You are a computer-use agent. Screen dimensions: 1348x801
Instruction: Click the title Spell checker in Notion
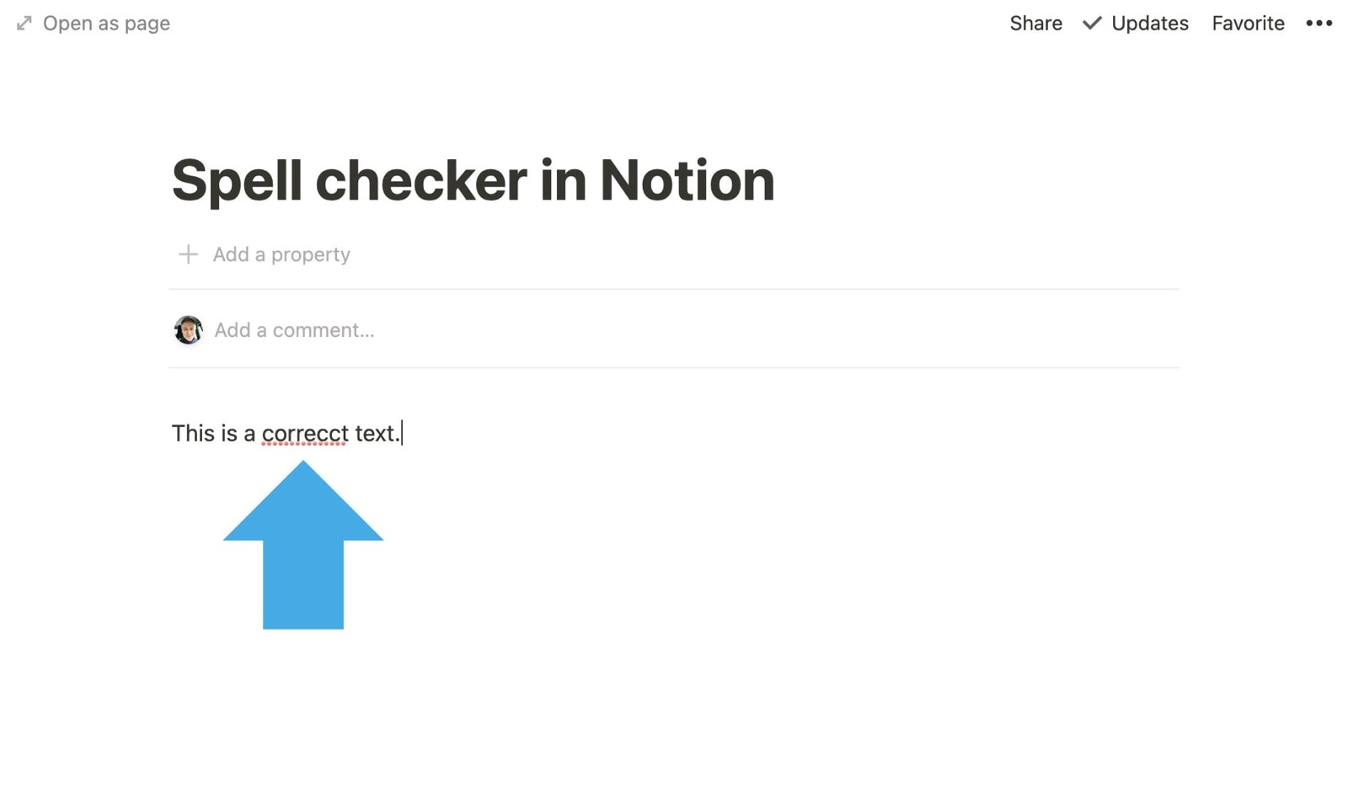pos(473,179)
